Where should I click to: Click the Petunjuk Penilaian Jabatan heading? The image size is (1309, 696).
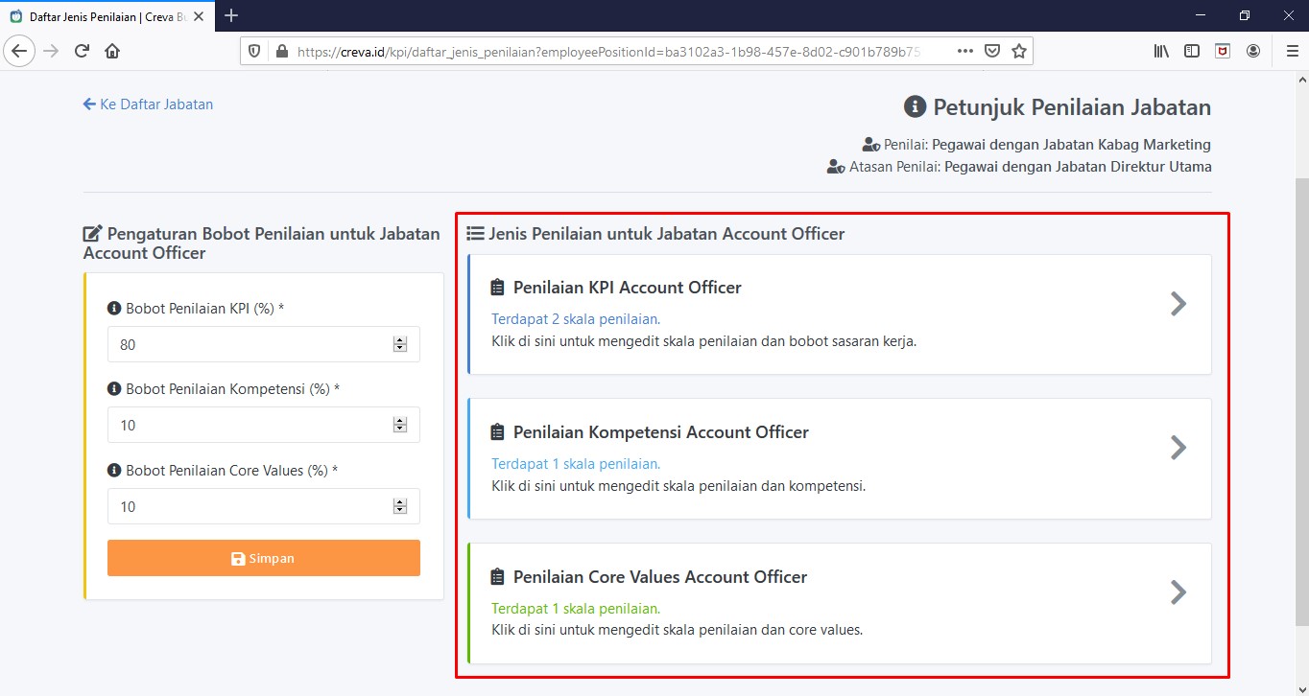[x=1072, y=106]
